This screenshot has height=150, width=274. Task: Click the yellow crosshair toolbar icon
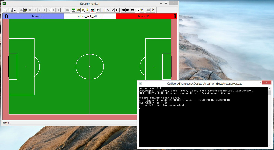coord(103,10)
